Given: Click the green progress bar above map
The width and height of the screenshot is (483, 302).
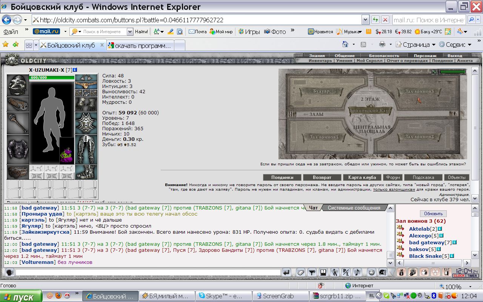Looking at the screenshot, I should pos(452,72).
